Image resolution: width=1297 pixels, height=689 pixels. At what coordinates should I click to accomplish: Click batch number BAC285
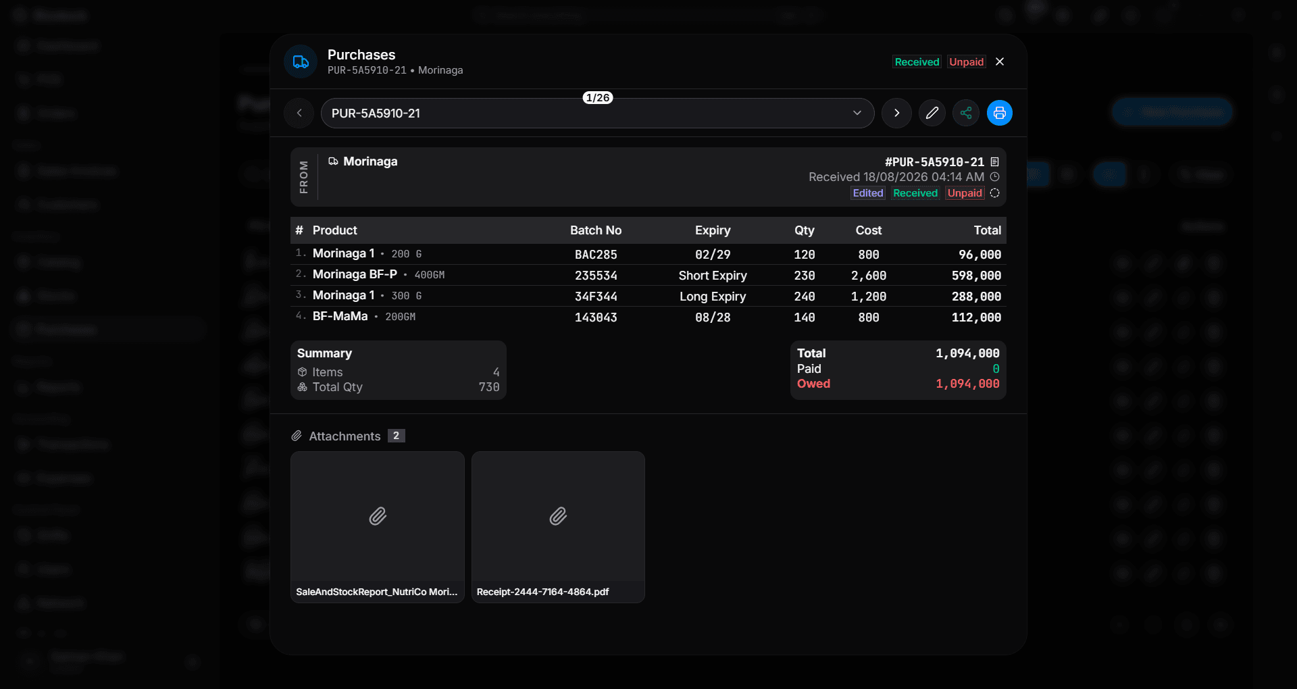click(596, 255)
